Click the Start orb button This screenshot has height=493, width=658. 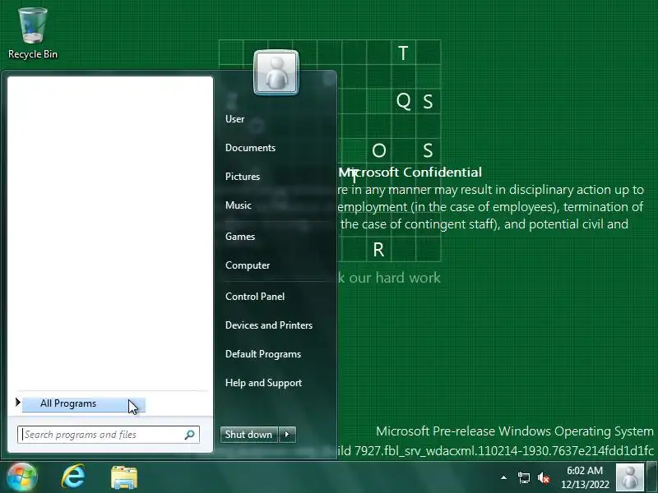(x=22, y=477)
